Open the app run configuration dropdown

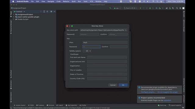point(117,8)
